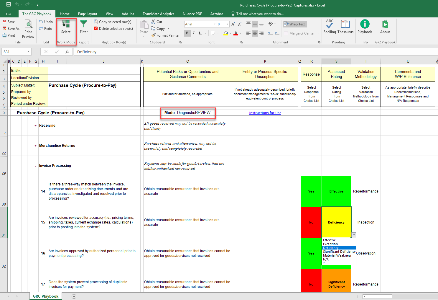Image resolution: width=438 pixels, height=300 pixels.
Task: Toggle italic formatting
Action: pyautogui.click(x=194, y=33)
